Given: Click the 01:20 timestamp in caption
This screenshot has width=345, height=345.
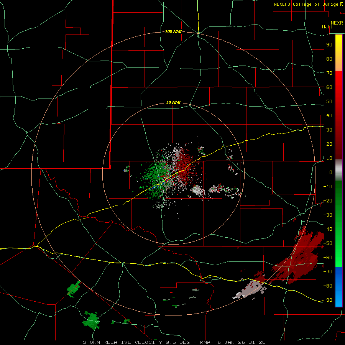Looking at the screenshot, I should coord(257,342).
